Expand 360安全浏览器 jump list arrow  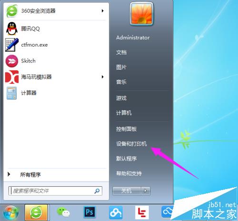click(x=103, y=11)
